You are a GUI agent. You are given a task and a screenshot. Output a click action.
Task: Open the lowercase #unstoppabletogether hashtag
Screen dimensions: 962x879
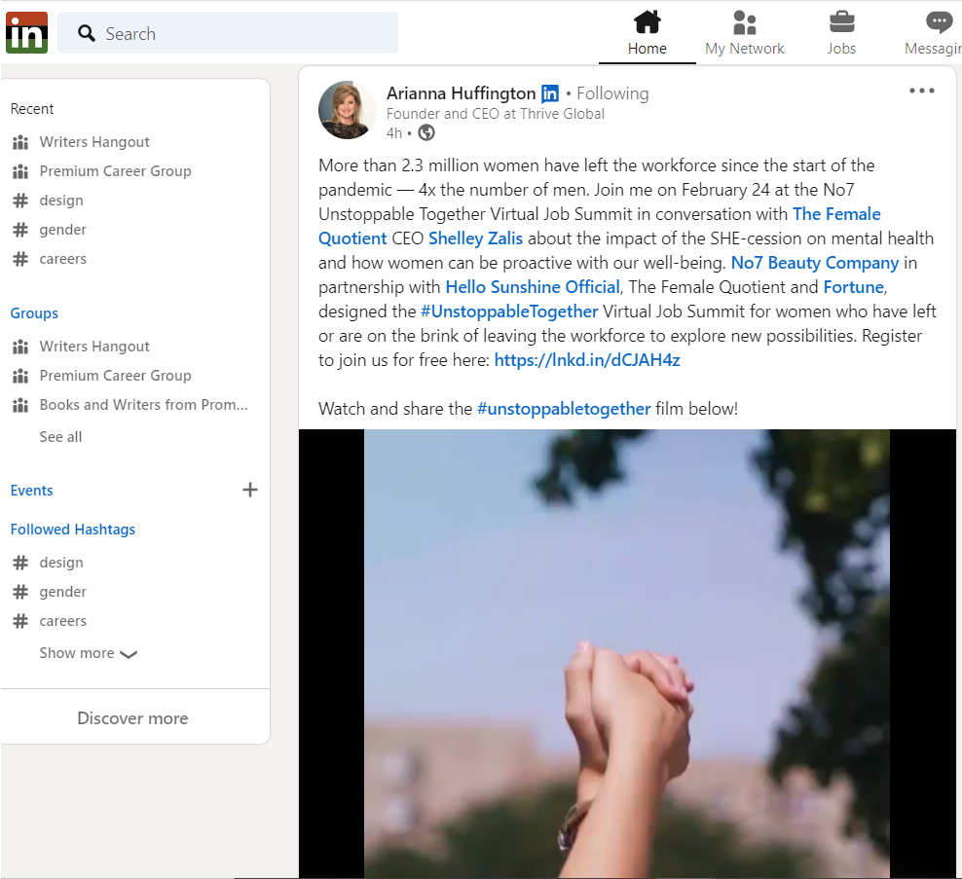564,409
